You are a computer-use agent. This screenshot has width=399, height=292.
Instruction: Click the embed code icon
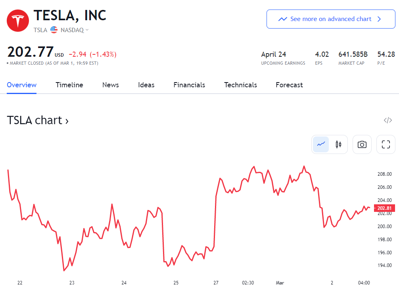[x=387, y=121]
